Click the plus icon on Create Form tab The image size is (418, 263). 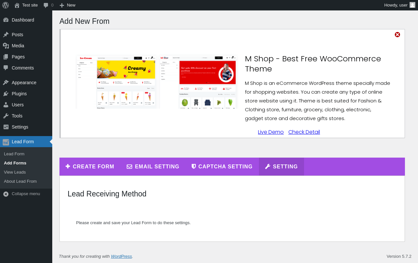click(68, 166)
